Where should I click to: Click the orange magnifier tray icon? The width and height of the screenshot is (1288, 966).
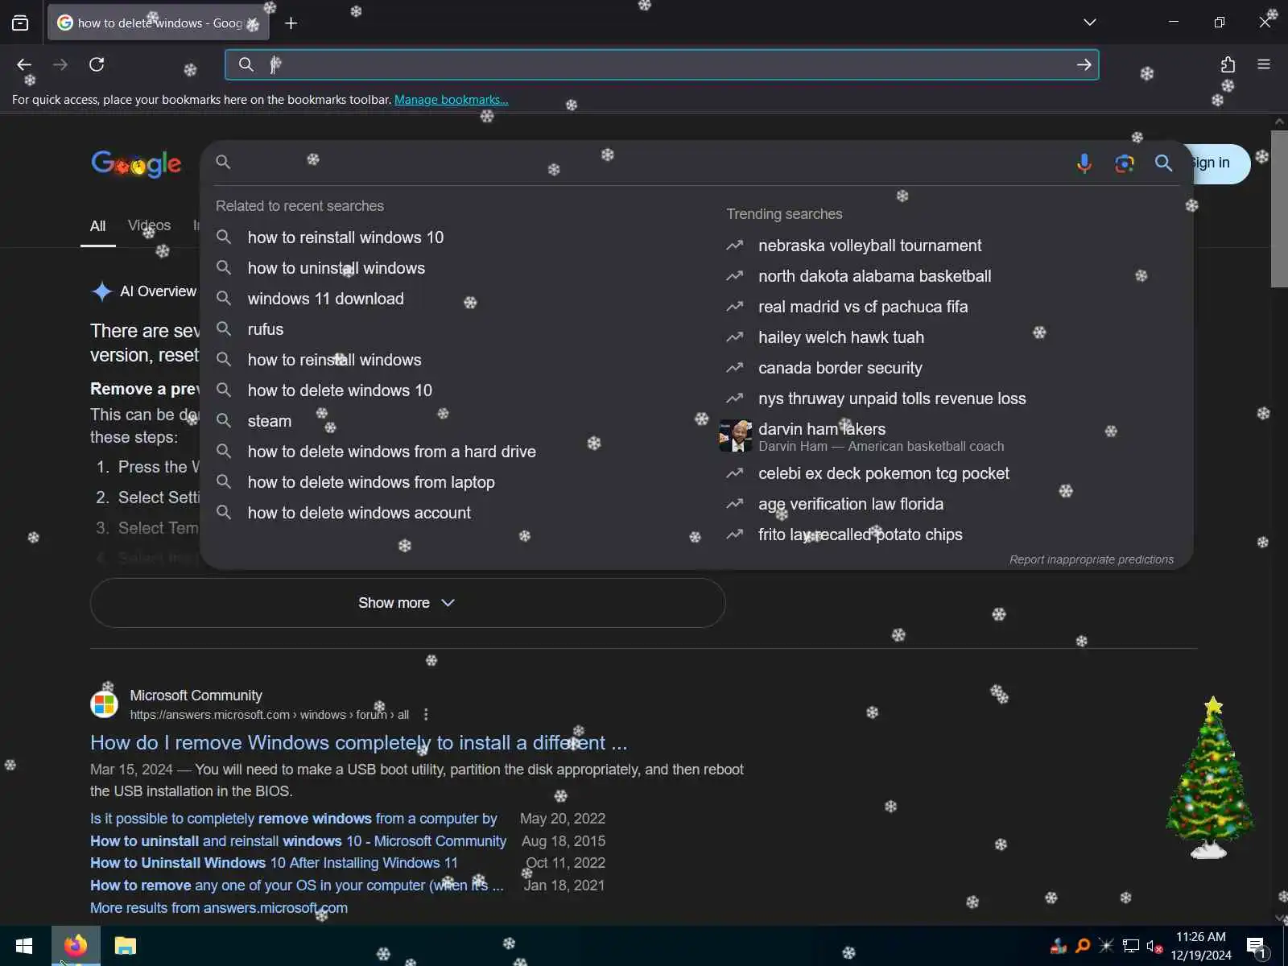coord(1083,946)
